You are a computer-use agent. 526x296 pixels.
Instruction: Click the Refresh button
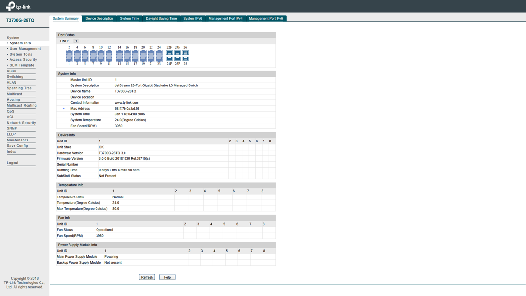tap(147, 277)
